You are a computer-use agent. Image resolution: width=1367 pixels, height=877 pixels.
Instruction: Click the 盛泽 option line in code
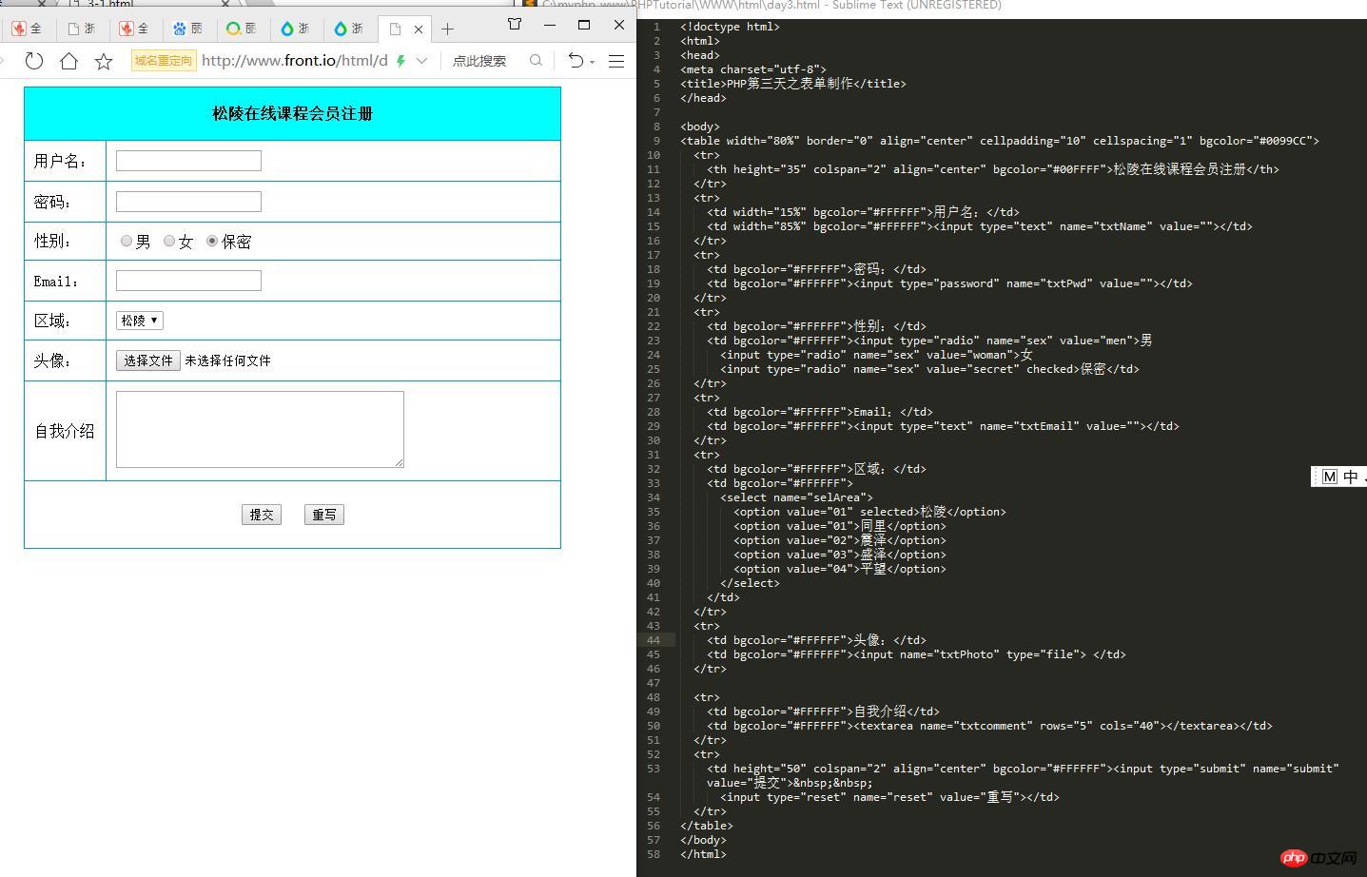[x=840, y=555]
